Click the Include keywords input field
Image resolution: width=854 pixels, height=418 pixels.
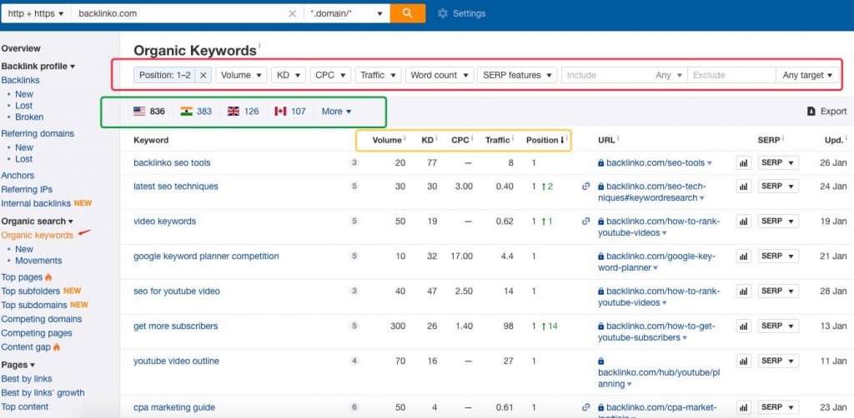[607, 75]
